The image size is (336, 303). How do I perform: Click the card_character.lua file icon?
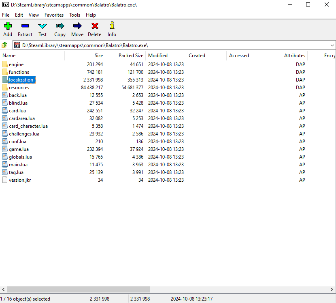coord(5,126)
